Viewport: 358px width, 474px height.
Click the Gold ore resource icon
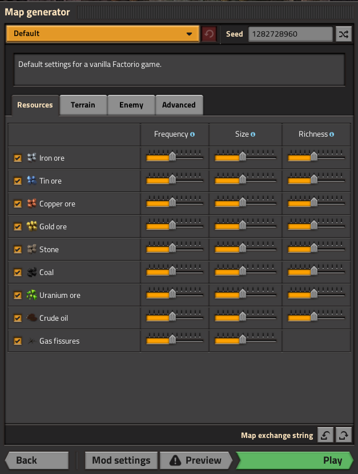32,226
